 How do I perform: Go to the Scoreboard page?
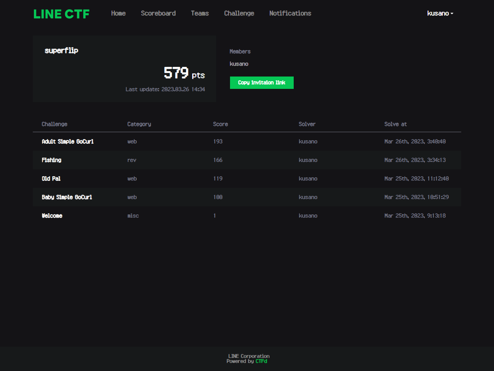tap(158, 13)
